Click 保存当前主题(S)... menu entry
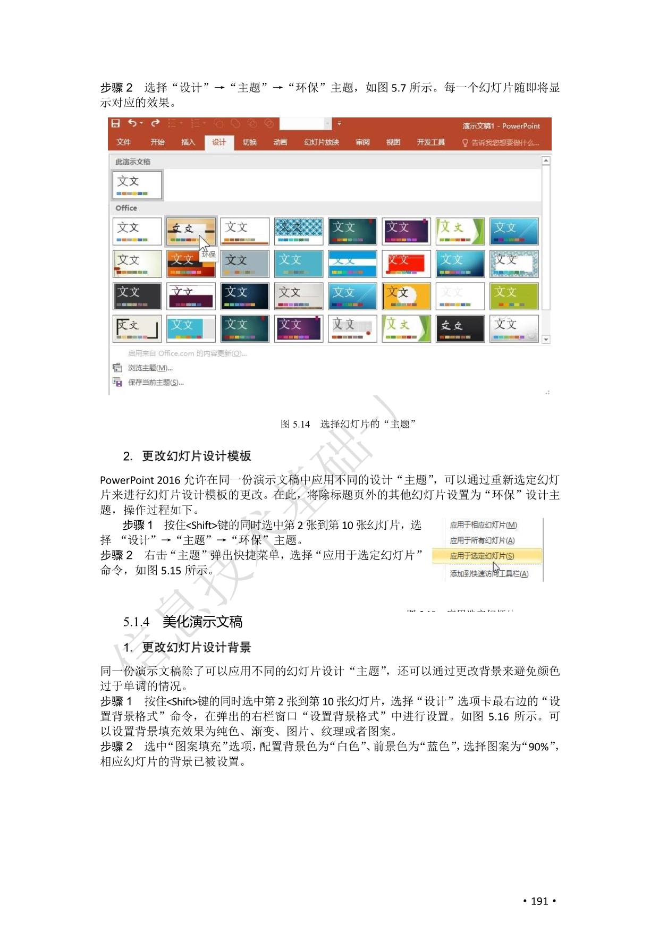This screenshot has width=659, height=932. click(156, 382)
